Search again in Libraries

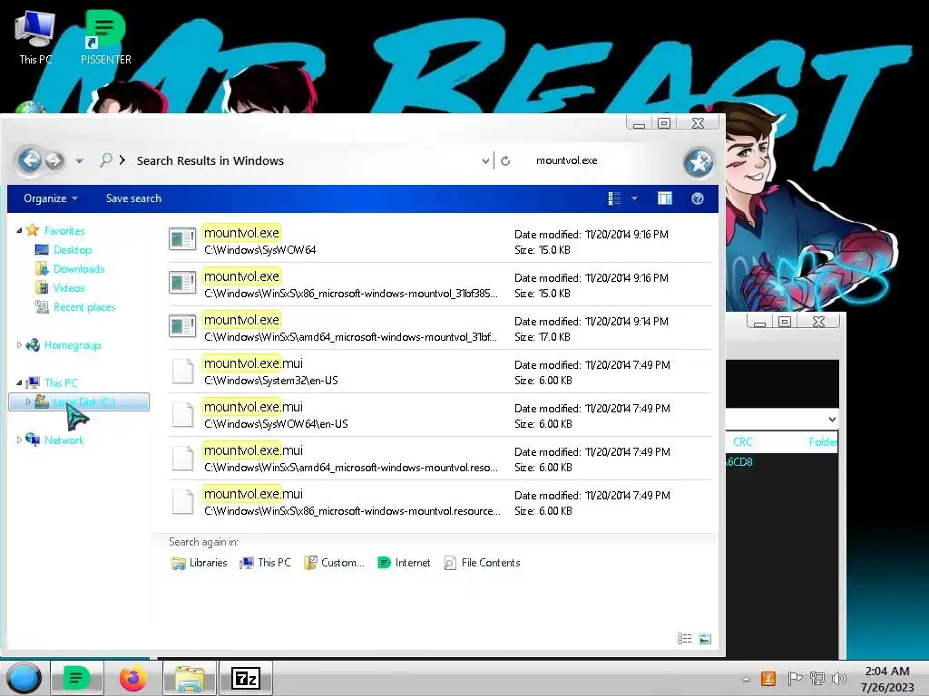(199, 563)
